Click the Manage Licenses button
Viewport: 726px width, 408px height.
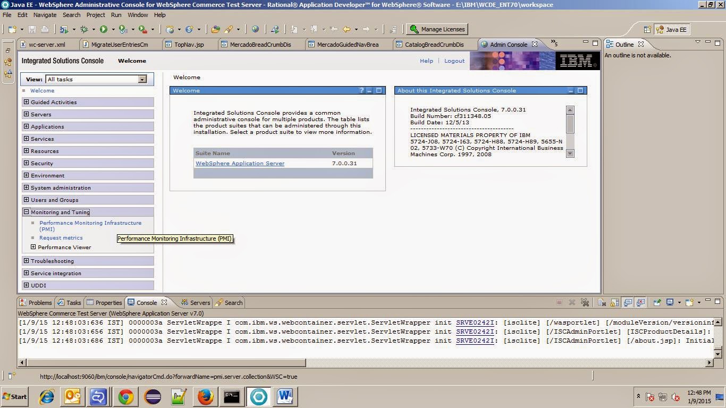coord(437,29)
